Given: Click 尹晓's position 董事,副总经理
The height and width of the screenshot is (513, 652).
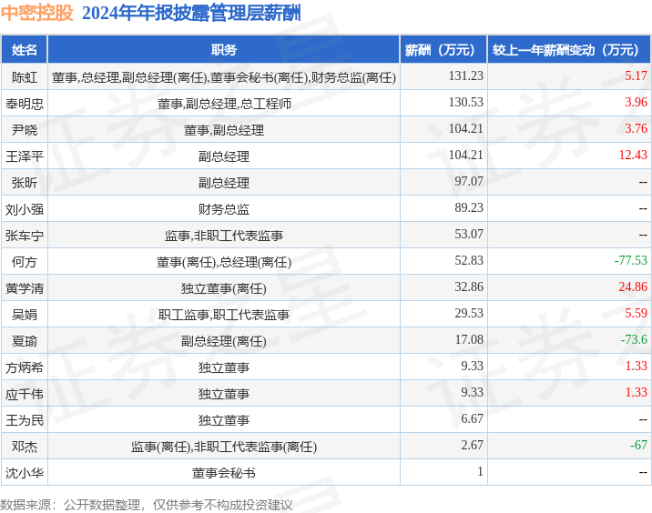Looking at the screenshot, I should click(x=224, y=130).
